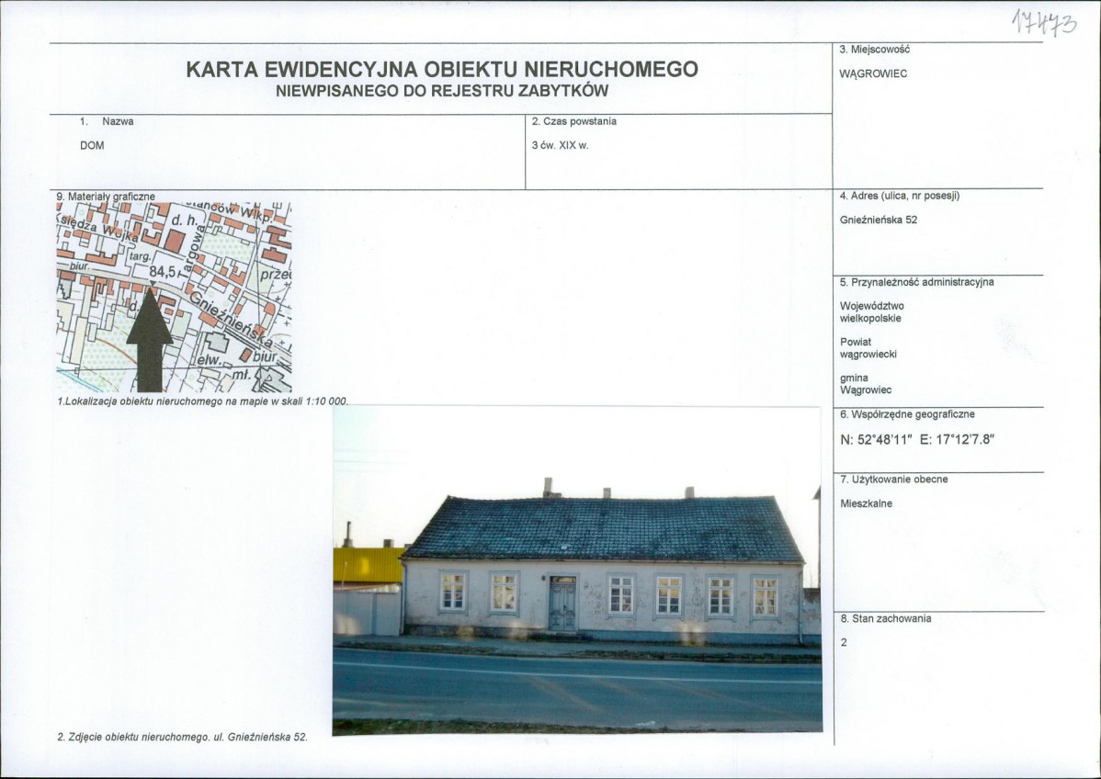Click the value DOM

(x=92, y=145)
